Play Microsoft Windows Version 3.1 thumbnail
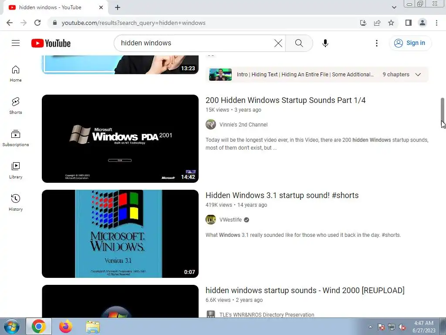The image size is (446, 335). pyautogui.click(x=120, y=234)
